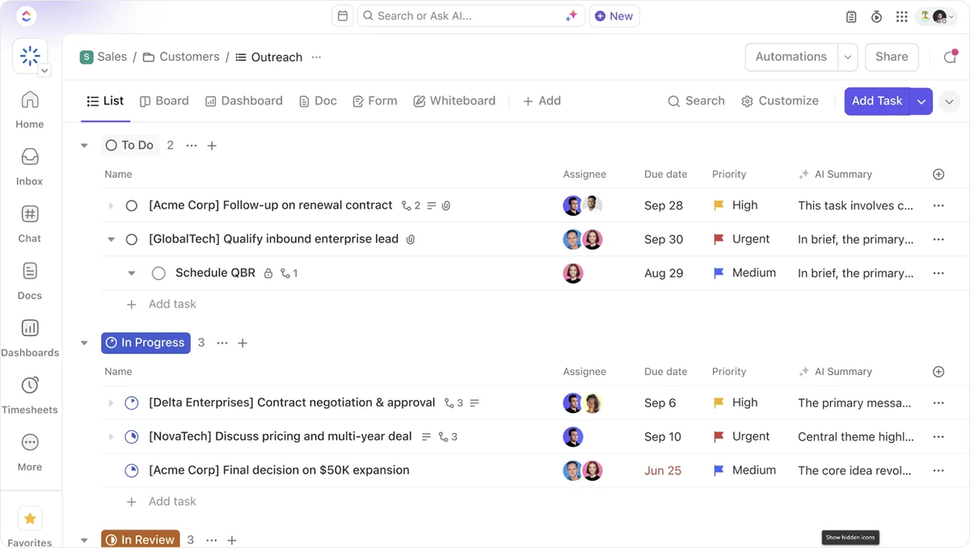Toggle status circle of GlobalTech Qualify task
970x548 pixels.
[132, 239]
